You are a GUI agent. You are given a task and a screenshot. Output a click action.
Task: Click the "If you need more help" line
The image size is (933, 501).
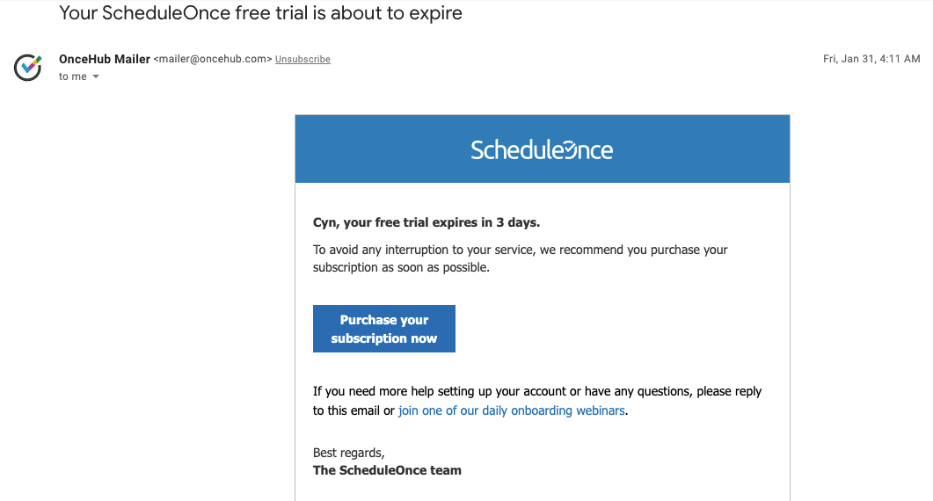pos(537,391)
